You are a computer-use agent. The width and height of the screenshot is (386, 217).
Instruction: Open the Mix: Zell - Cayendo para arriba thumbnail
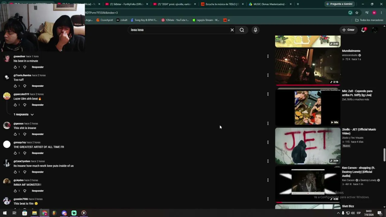(x=308, y=107)
